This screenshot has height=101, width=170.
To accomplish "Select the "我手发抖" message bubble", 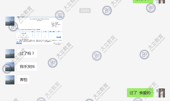I will click(x=27, y=67).
